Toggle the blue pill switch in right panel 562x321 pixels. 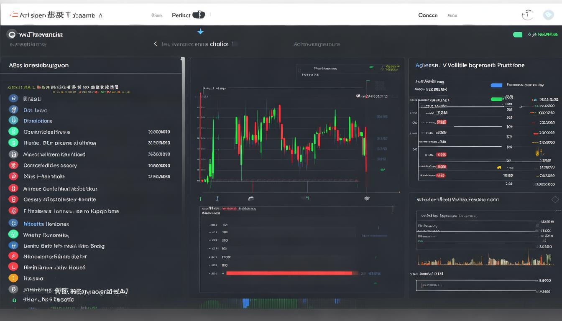(496, 85)
